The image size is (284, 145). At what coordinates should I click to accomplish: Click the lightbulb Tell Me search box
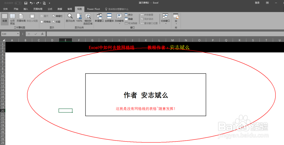[x=117, y=9]
